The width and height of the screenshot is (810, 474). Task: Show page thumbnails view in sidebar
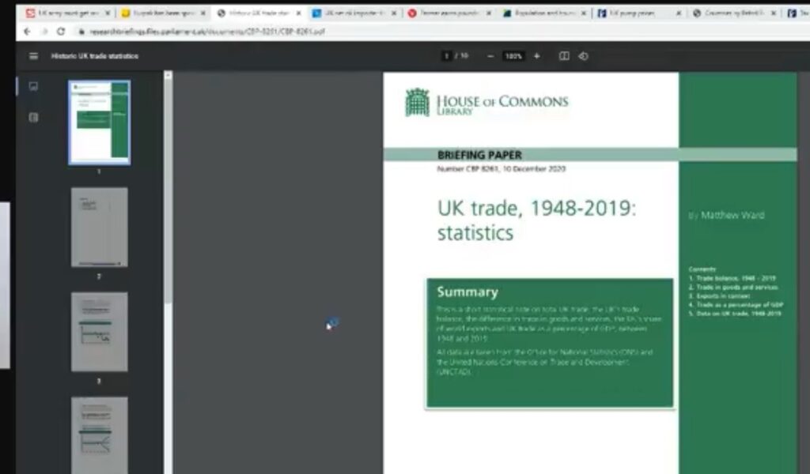pos(33,87)
